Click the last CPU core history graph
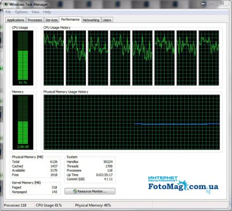The width and height of the screenshot is (232, 211). click(x=209, y=58)
